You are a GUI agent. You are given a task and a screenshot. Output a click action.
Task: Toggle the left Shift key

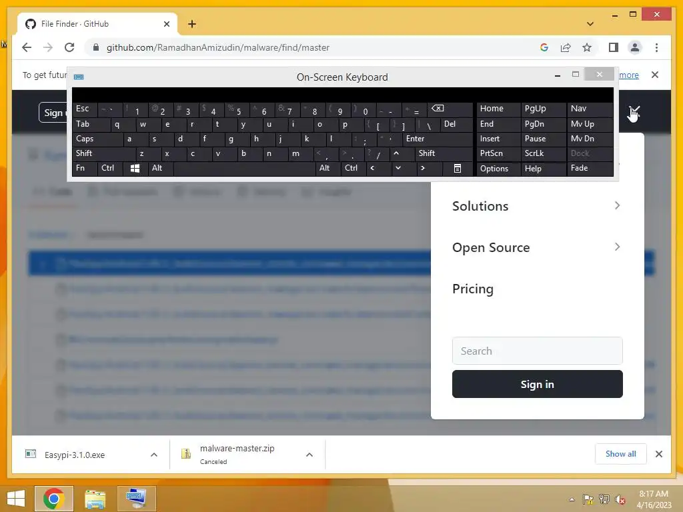tap(104, 153)
